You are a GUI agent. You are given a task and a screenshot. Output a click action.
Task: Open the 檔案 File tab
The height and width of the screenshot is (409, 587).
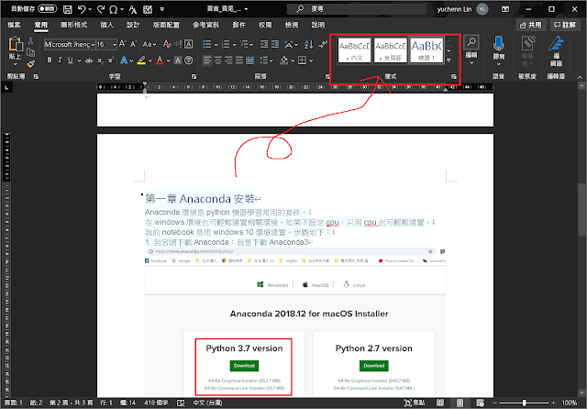(15, 25)
